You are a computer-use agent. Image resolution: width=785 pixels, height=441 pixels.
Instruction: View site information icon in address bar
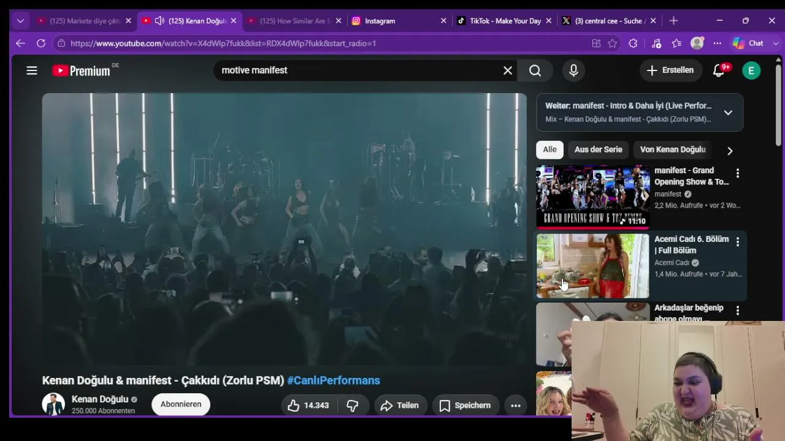(61, 43)
